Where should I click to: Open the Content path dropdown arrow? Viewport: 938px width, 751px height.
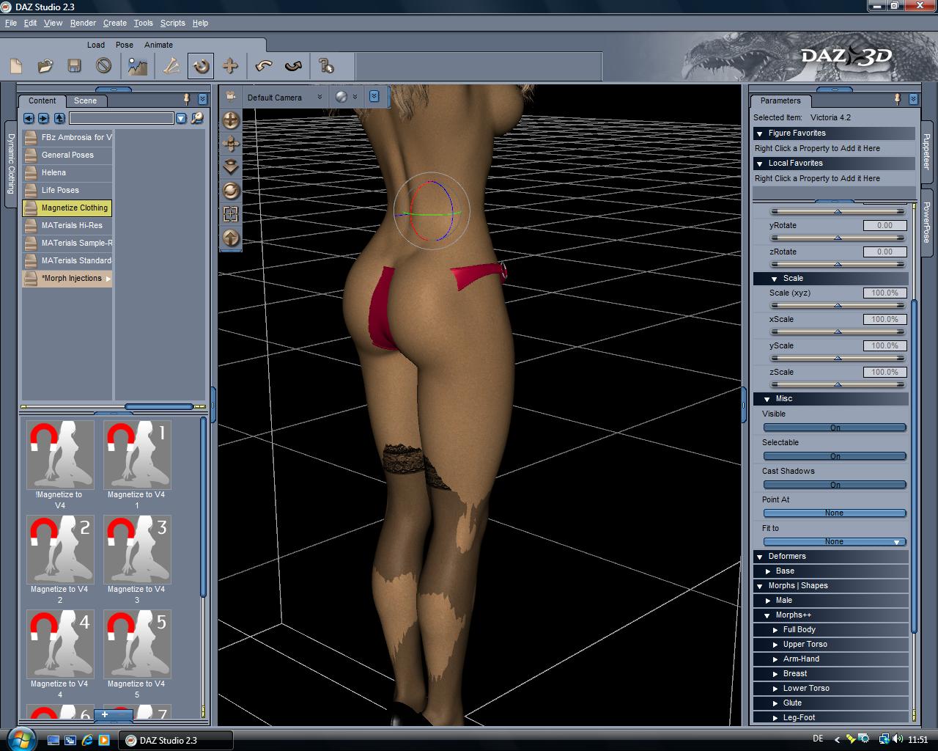181,118
